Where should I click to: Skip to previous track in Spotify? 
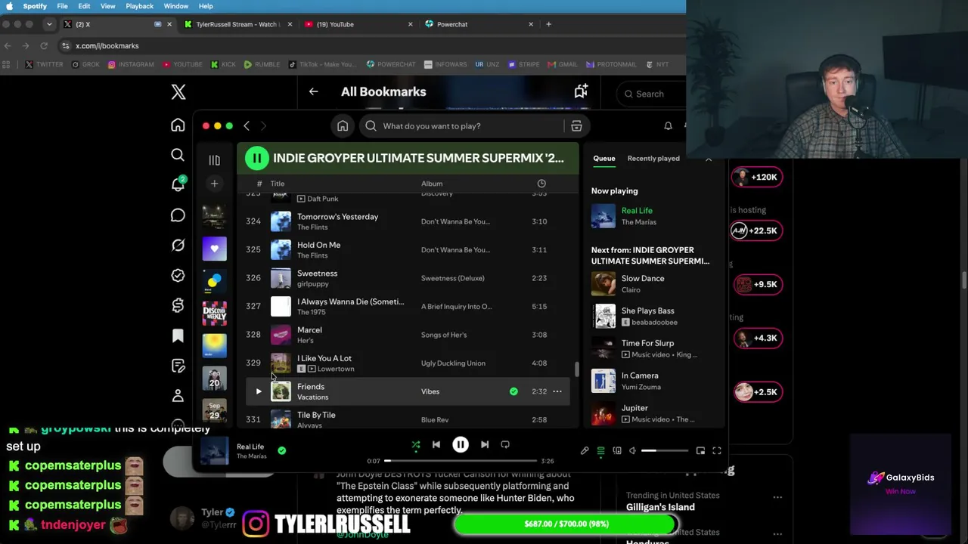tap(436, 445)
